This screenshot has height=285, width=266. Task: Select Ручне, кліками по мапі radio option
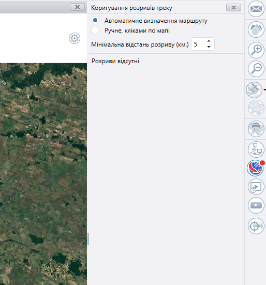95,30
